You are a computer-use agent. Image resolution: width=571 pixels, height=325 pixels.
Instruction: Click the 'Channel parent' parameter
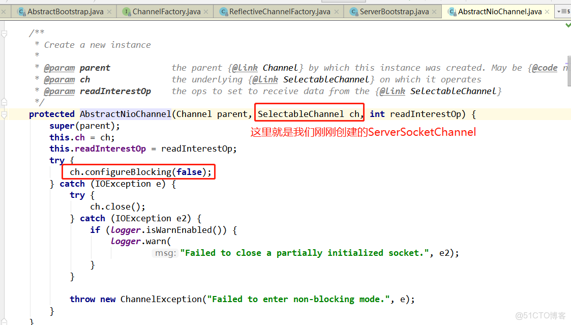[212, 114]
